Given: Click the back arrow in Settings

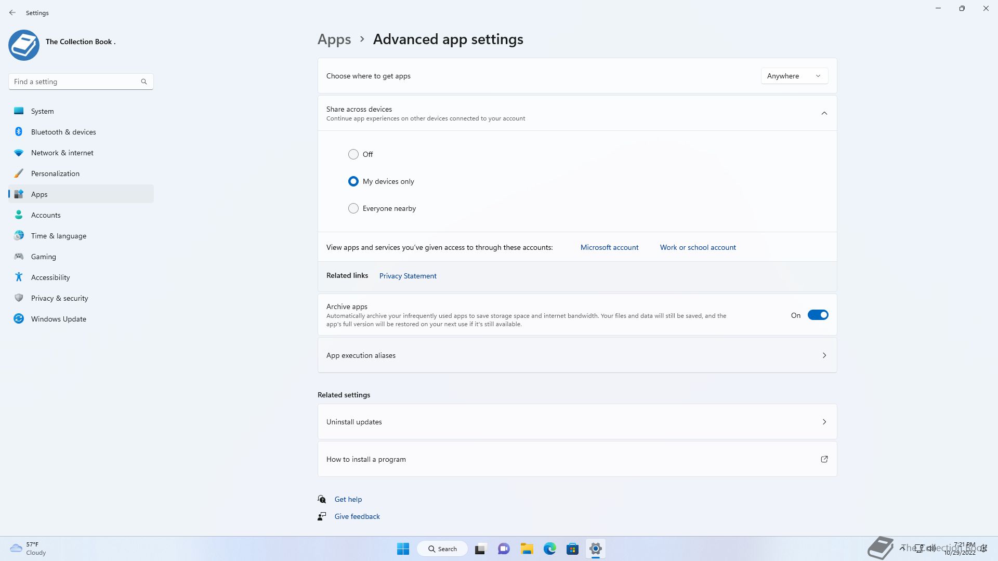Looking at the screenshot, I should pos(12,12).
